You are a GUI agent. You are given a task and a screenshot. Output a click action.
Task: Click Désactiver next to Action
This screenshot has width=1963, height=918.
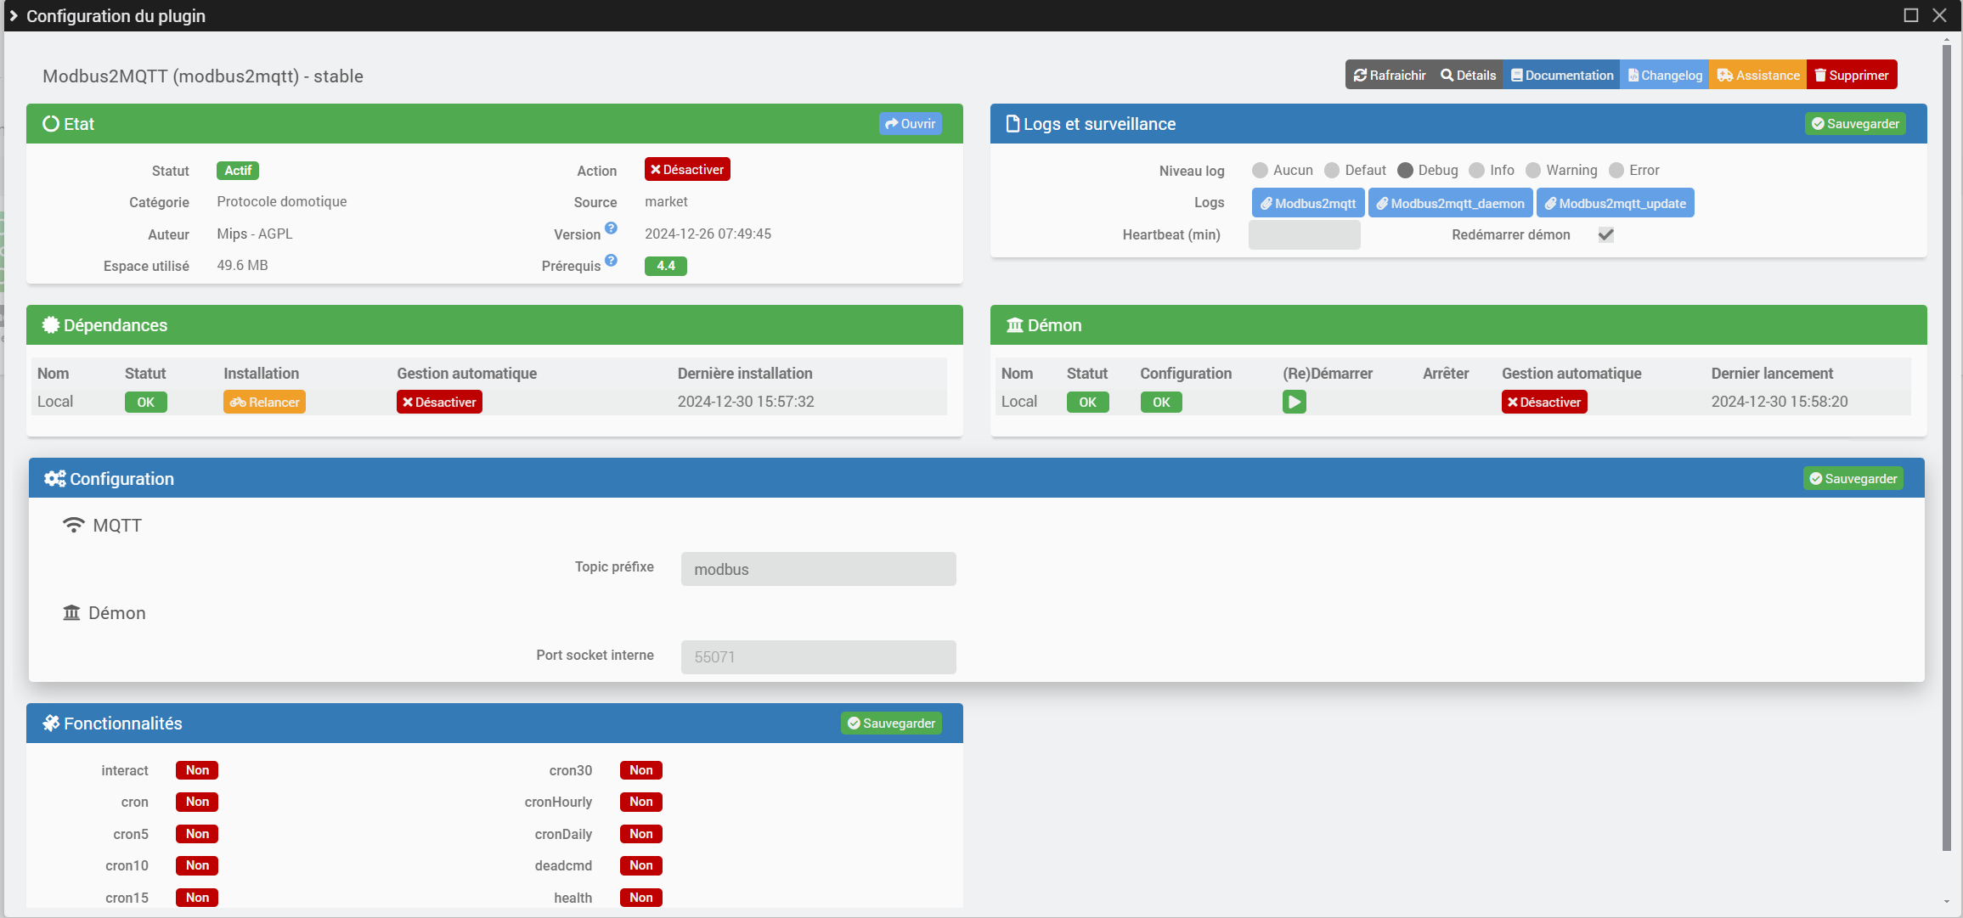pos(687,170)
